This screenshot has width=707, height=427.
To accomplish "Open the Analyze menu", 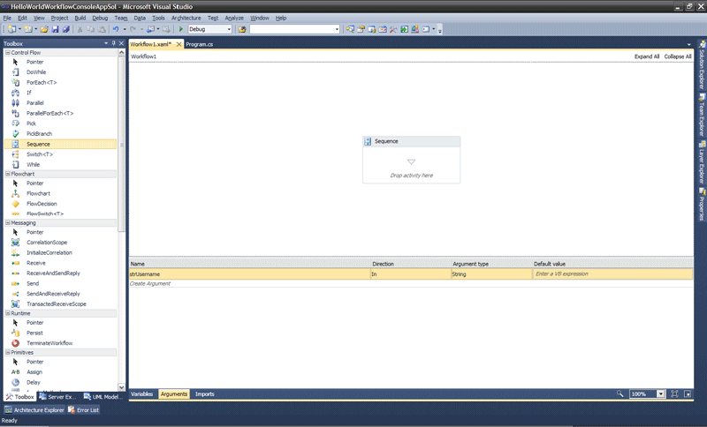I will [x=234, y=18].
